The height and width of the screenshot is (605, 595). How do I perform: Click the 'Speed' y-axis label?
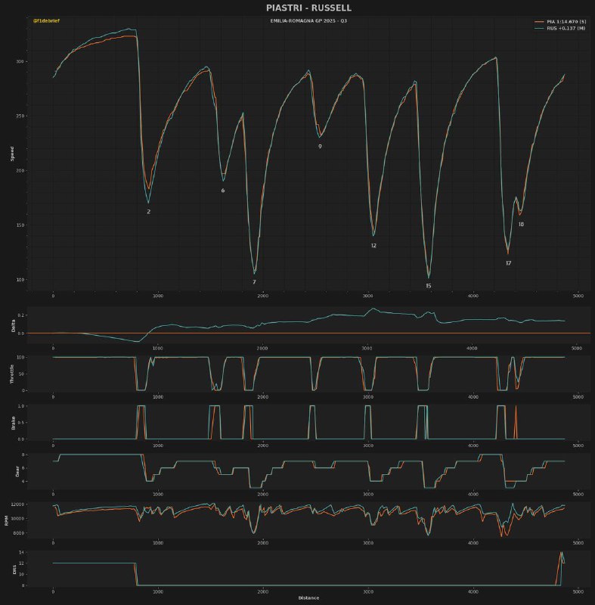(x=12, y=154)
